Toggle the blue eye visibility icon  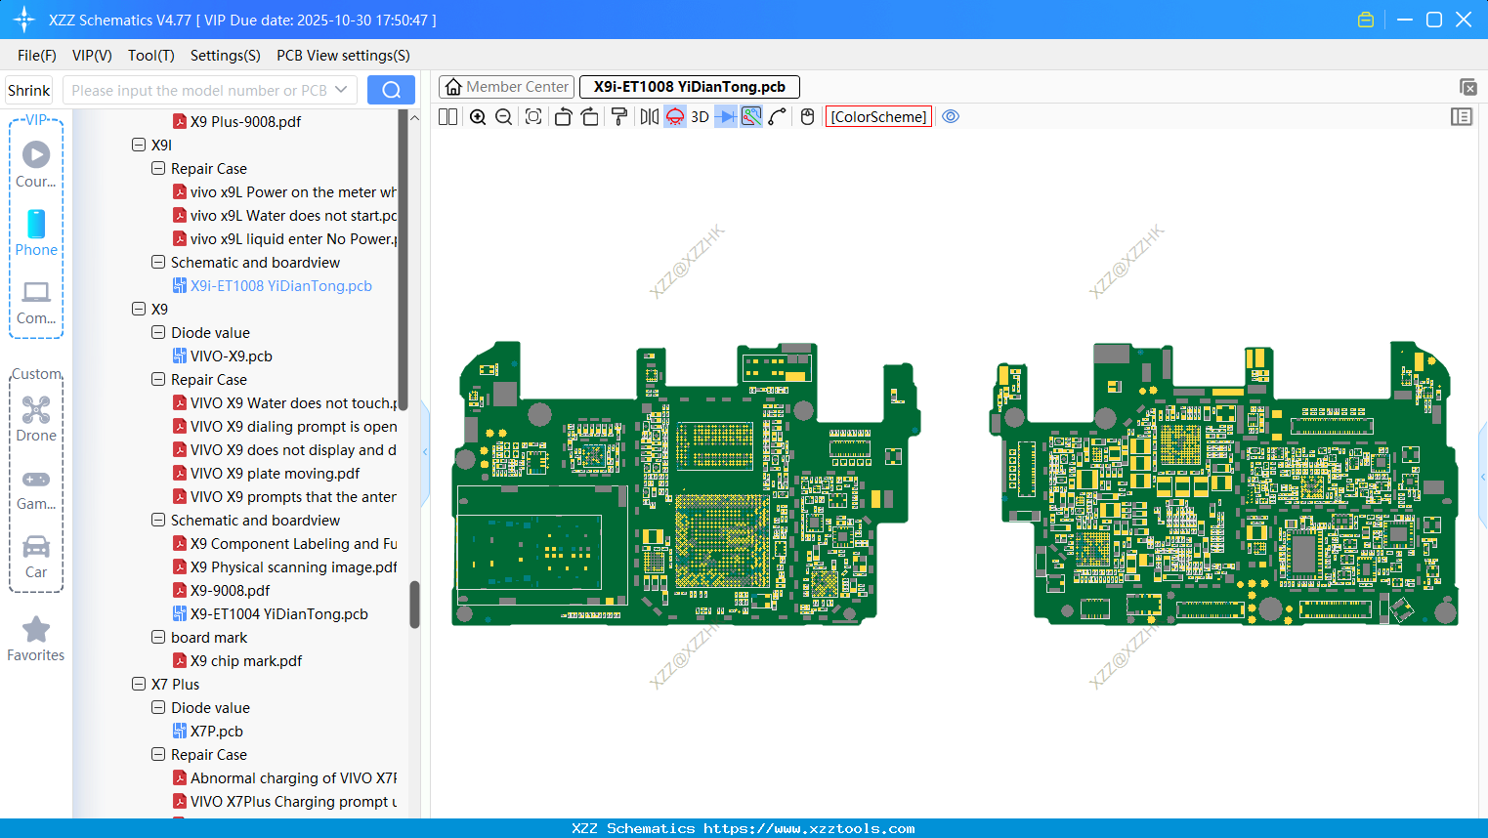click(x=951, y=117)
